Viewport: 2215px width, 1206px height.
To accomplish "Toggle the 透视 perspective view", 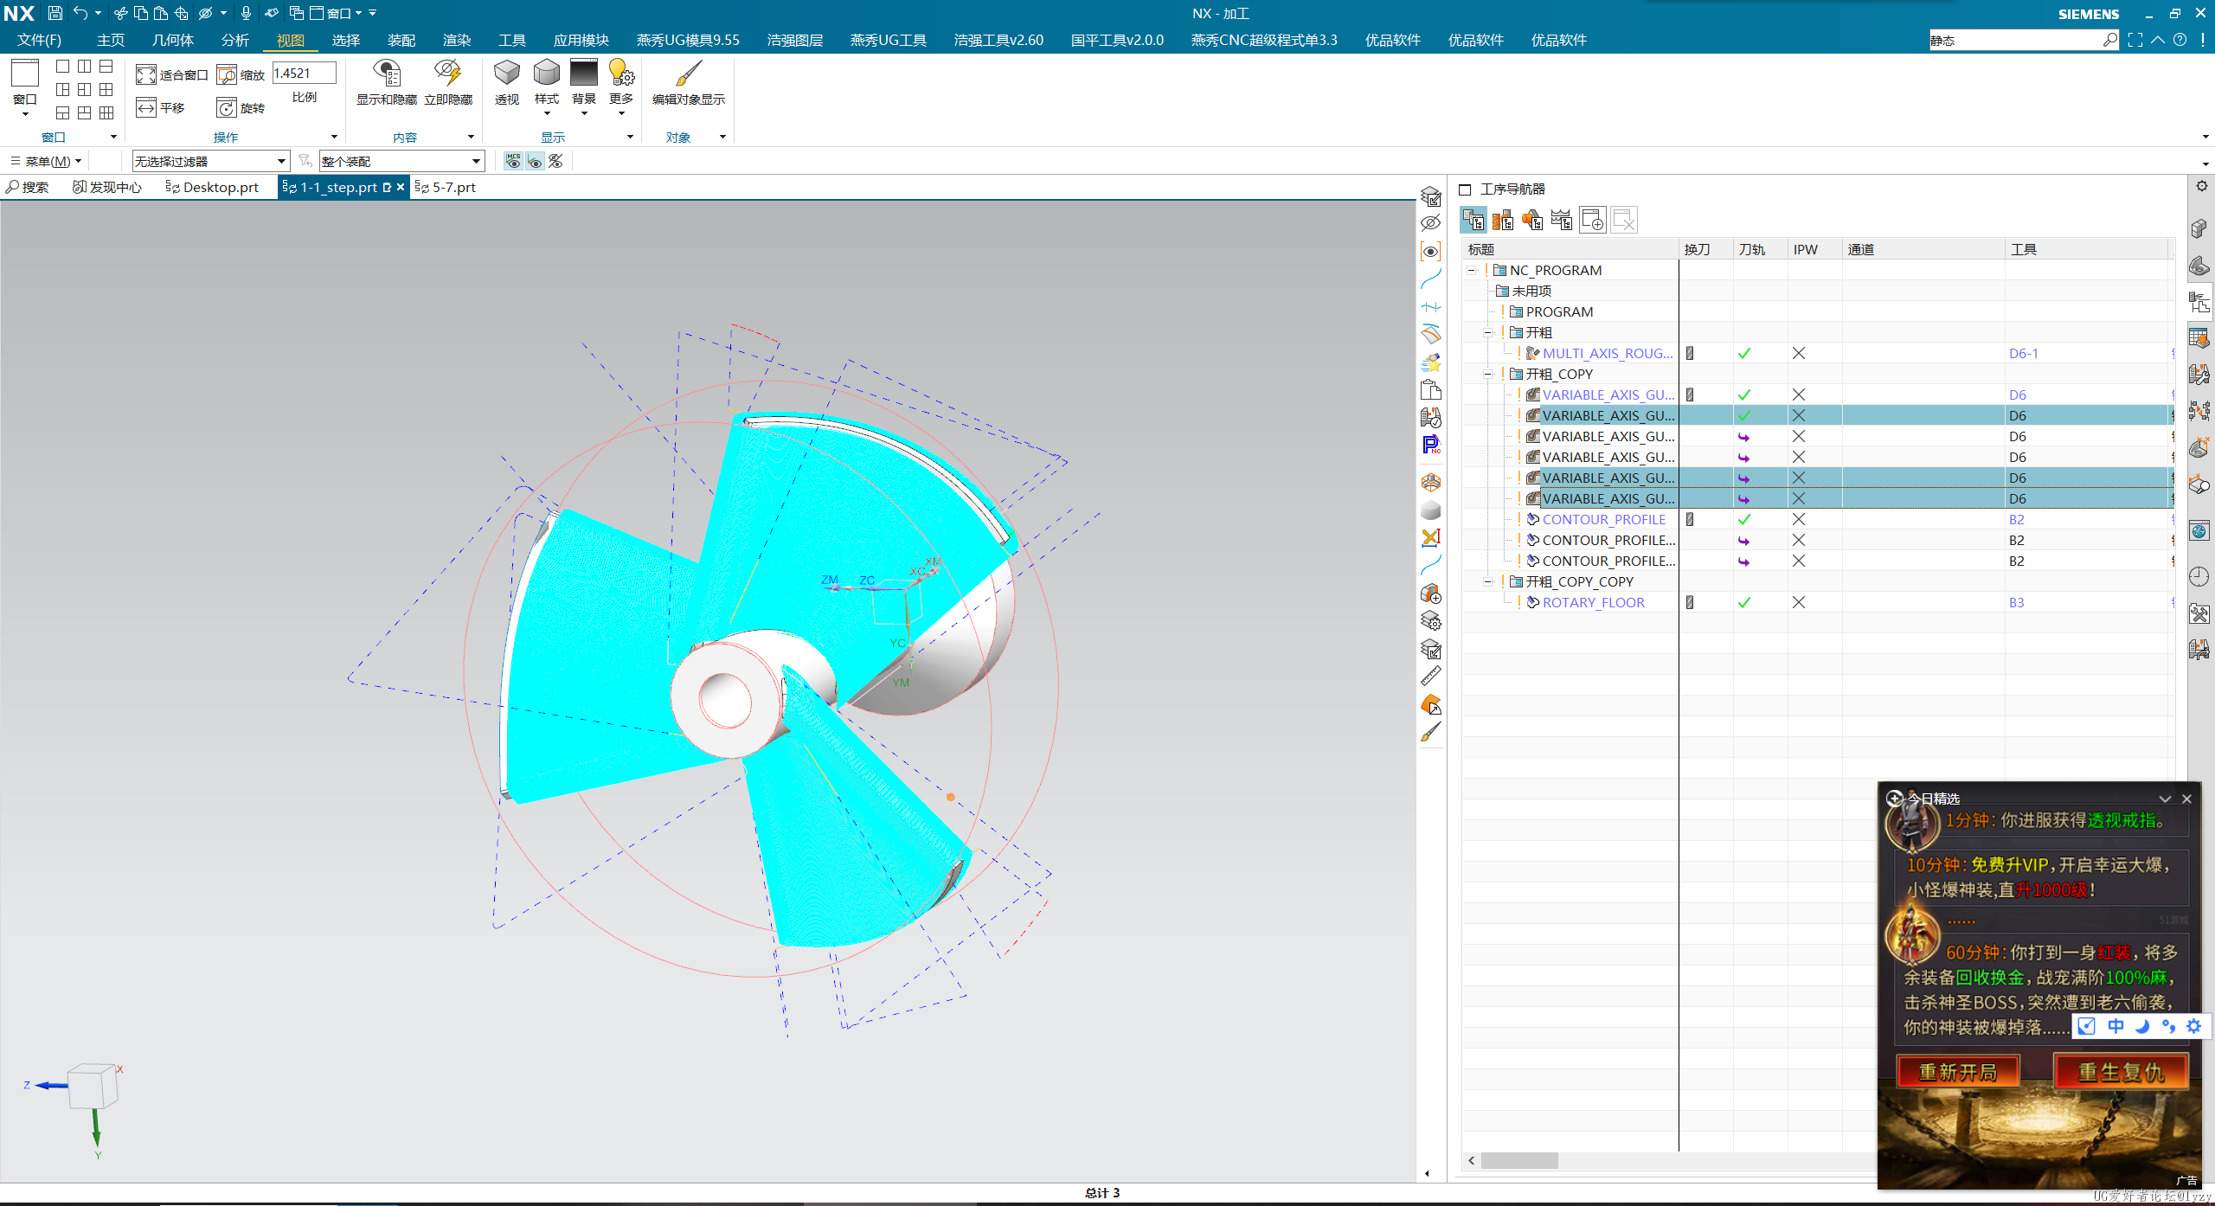I will click(x=507, y=83).
